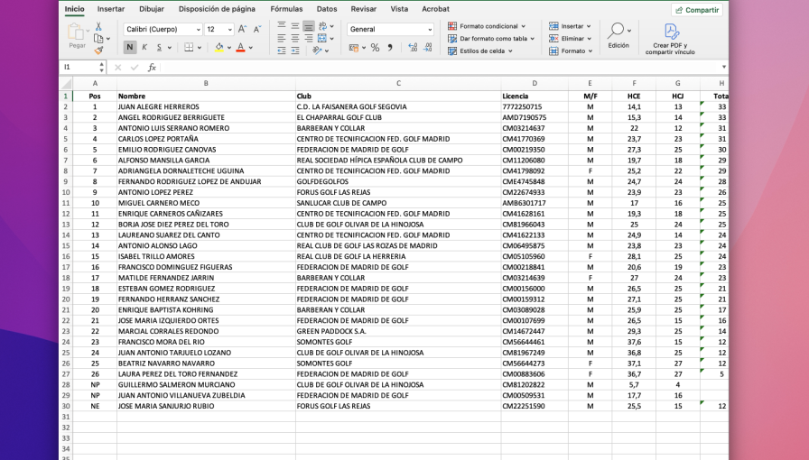Click the Format Painter brush icon
This screenshot has width=809, height=460.
coord(98,51)
